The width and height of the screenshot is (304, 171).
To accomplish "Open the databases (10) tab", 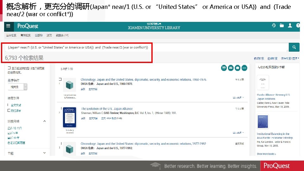I will pos(62,35).
